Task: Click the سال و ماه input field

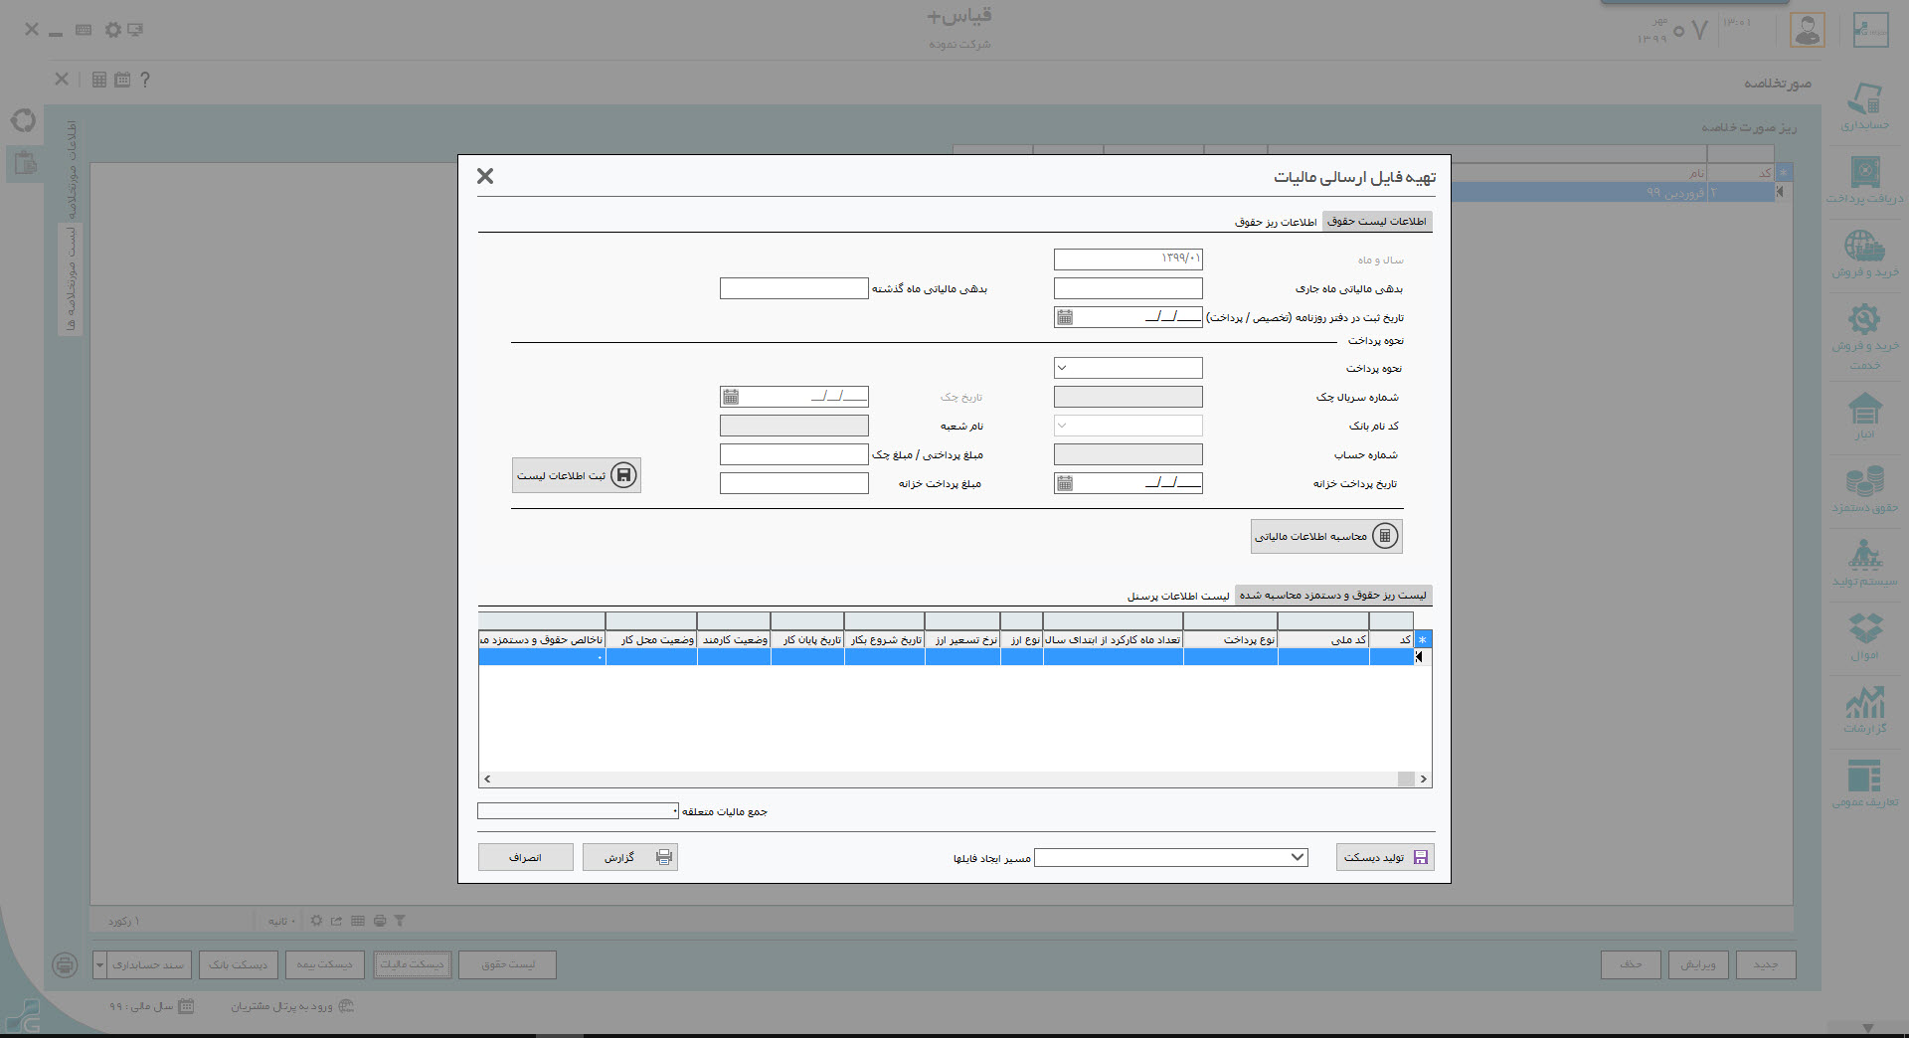Action: pyautogui.click(x=1128, y=259)
